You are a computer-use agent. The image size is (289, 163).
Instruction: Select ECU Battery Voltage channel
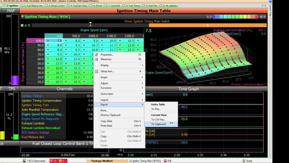point(57,133)
